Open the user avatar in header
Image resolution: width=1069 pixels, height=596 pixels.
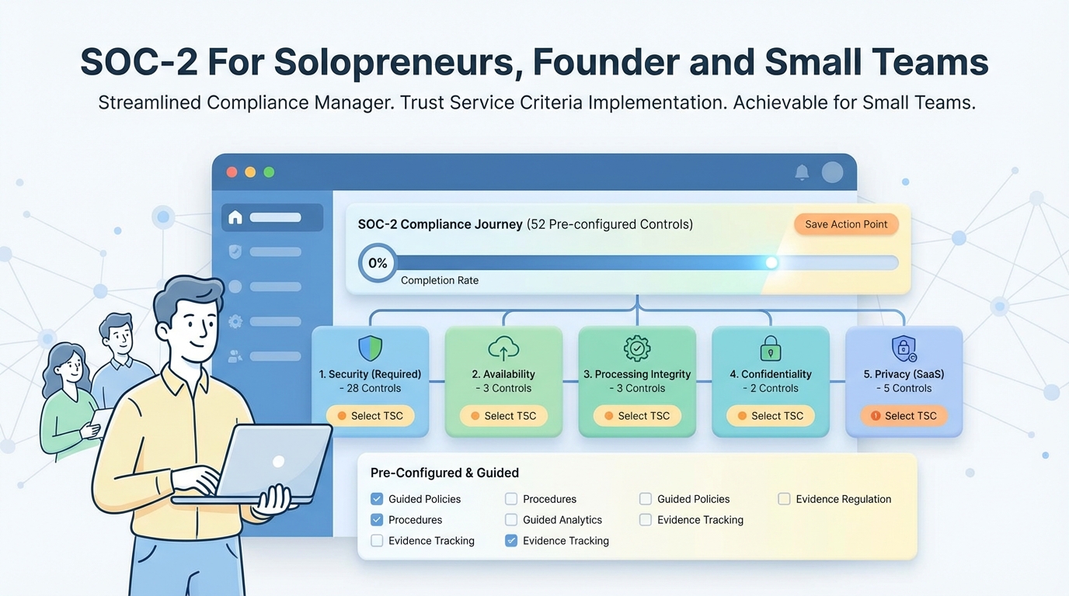[832, 172]
